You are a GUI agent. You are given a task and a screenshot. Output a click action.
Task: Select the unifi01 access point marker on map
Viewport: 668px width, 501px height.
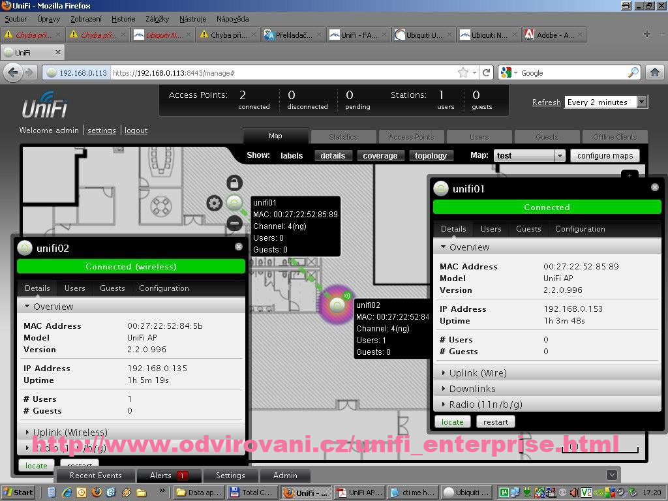[x=234, y=203]
